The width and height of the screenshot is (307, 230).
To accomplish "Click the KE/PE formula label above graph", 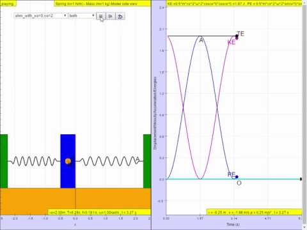I will [x=235, y=3].
